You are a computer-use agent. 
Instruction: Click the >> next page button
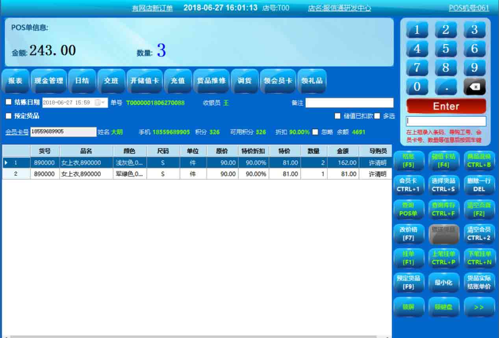(479, 307)
